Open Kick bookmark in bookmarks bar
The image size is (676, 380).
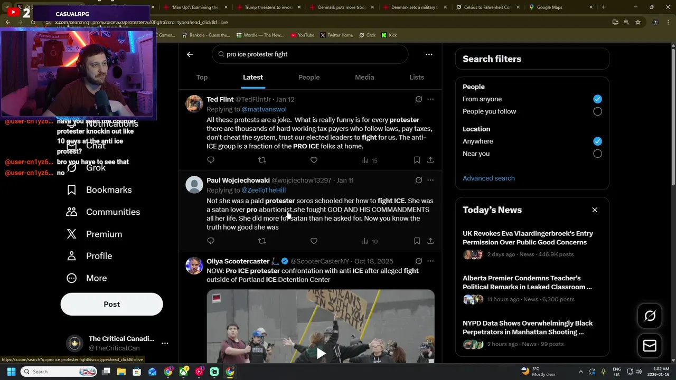click(389, 35)
